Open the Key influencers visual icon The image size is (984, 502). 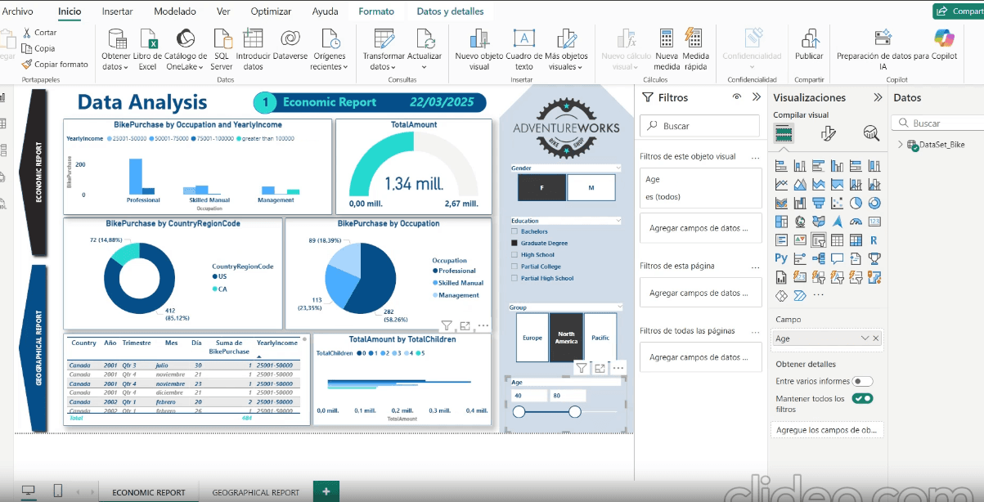799,258
